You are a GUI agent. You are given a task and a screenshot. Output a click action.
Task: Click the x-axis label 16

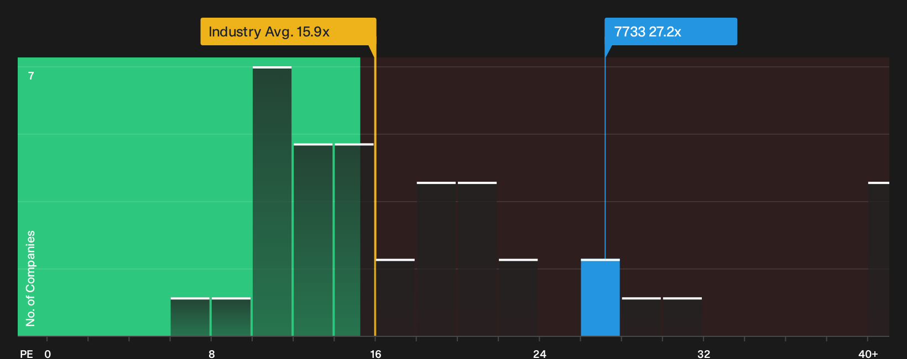point(376,354)
